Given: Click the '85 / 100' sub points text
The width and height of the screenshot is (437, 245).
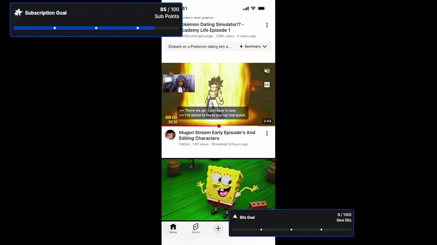Looking at the screenshot, I should coord(170,10).
